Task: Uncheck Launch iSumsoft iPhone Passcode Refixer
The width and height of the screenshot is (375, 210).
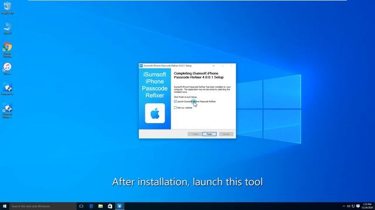Action: (x=175, y=101)
